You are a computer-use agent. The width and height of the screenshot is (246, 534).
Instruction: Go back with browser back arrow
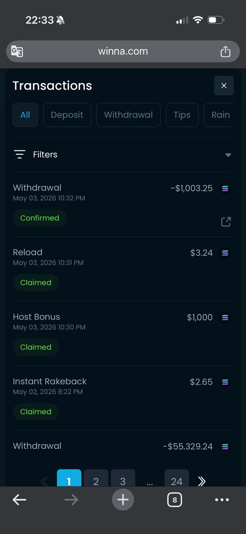19,500
